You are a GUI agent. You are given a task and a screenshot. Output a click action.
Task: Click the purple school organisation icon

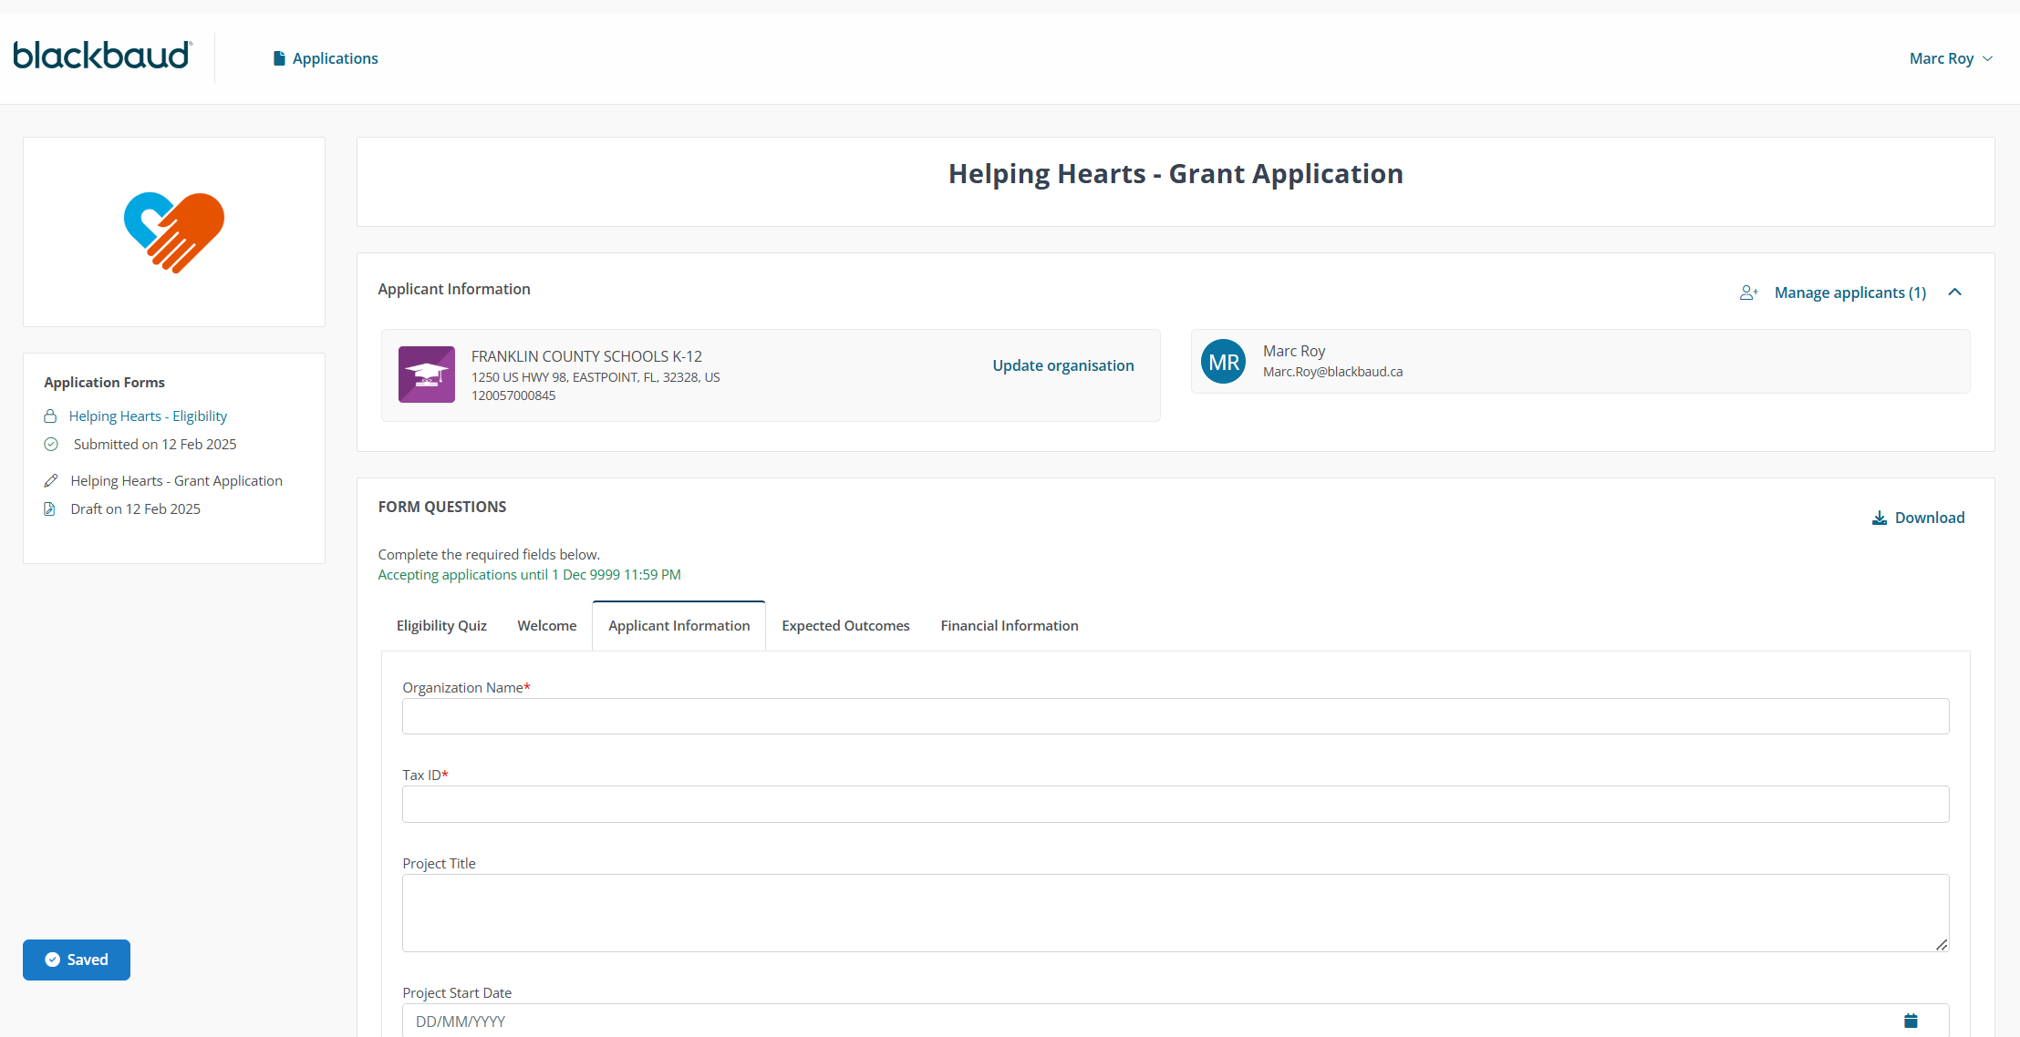pyautogui.click(x=426, y=375)
